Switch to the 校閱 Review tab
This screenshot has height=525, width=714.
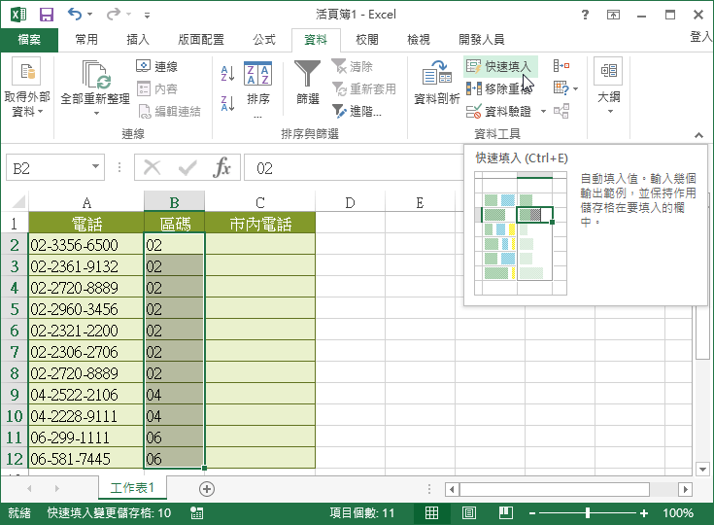click(x=367, y=40)
